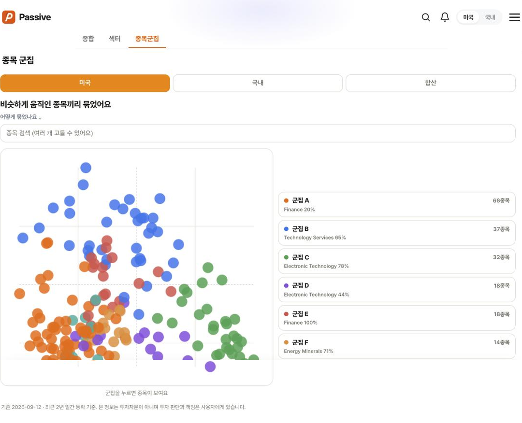Image resolution: width=522 pixels, height=423 pixels.
Task: Open the search magnifier icon
Action: (426, 17)
